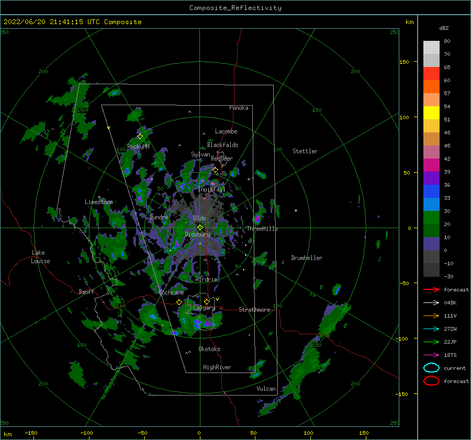Click the Ponoka city label
This screenshot has width=471, height=440.
[239, 108]
